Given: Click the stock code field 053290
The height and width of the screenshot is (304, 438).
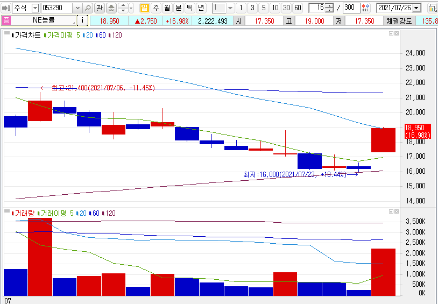Looking at the screenshot, I should 56,8.
